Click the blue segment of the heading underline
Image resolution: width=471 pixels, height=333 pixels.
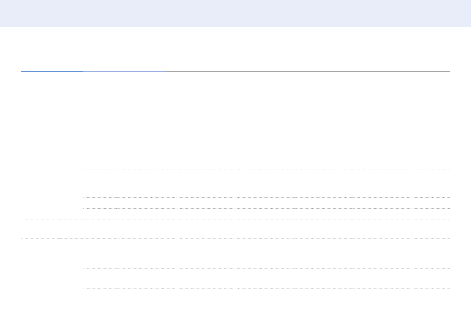pos(52,71)
